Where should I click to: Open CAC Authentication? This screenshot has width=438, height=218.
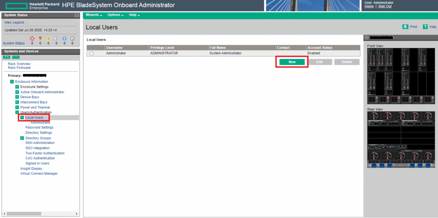point(40,158)
